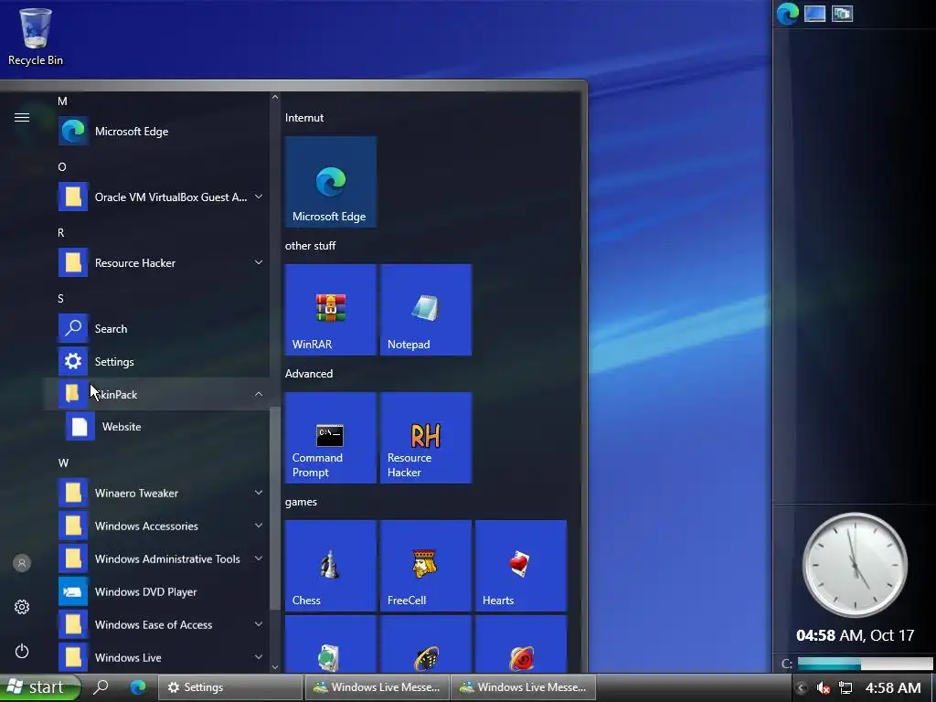This screenshot has height=702, width=936.
Task: Expand the Windows Accessories folder
Action: (x=259, y=526)
